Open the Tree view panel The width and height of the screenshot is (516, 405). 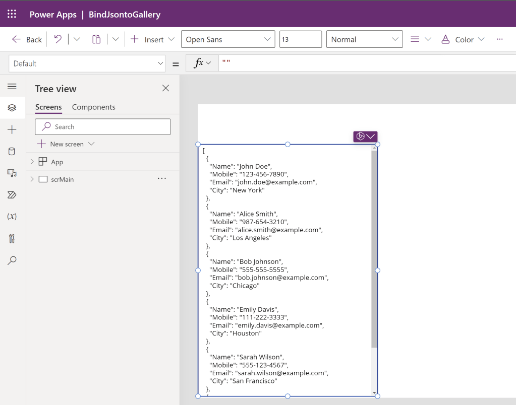click(x=12, y=107)
